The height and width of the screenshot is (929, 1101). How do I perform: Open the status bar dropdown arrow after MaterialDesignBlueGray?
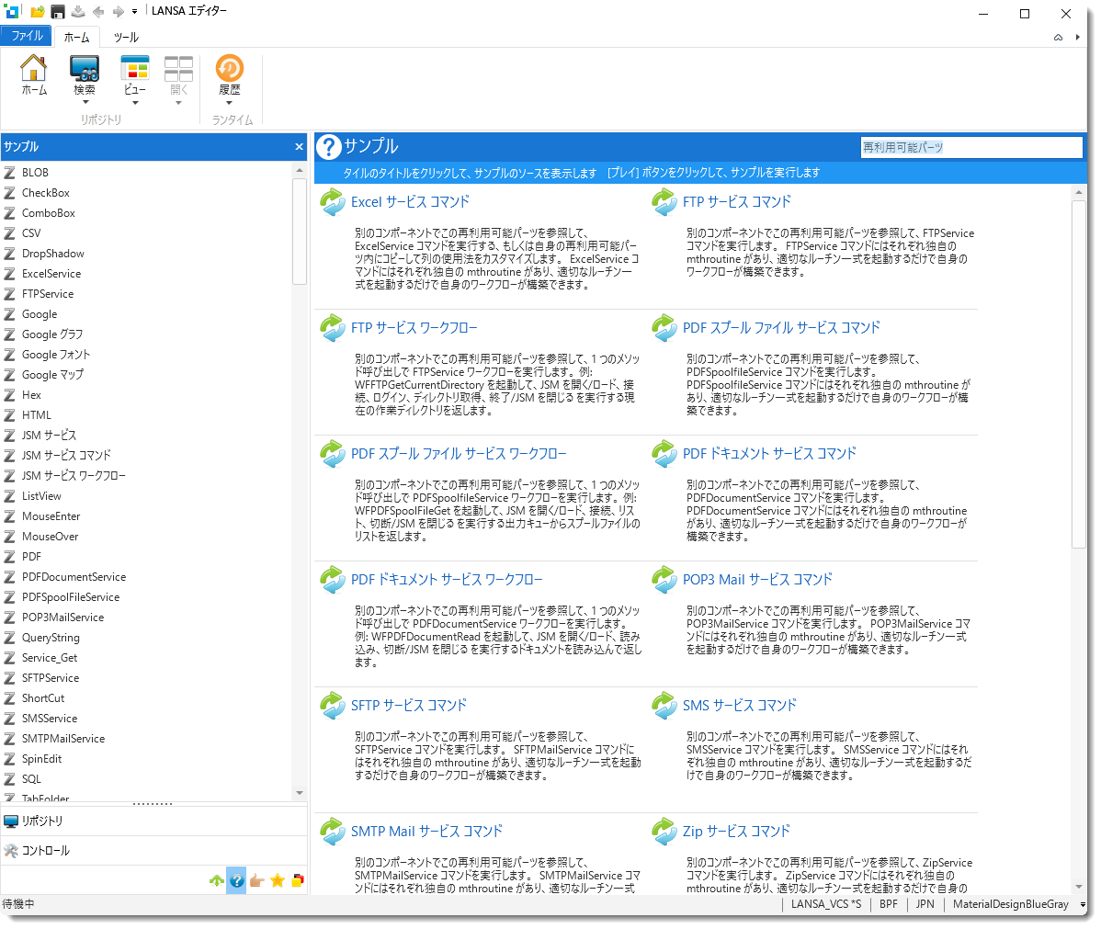1082,905
